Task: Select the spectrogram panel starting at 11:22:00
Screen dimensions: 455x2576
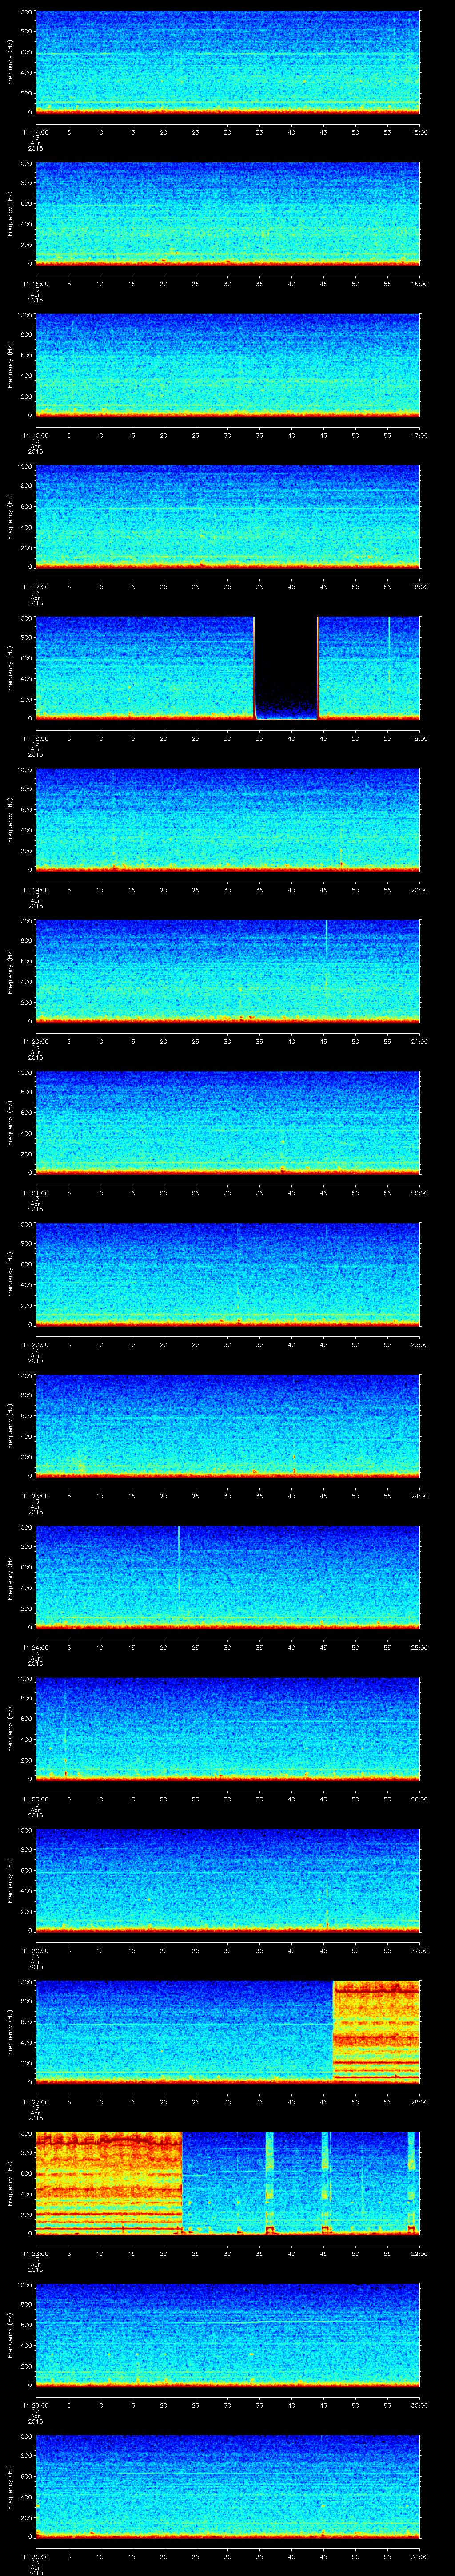Action: [228, 1273]
